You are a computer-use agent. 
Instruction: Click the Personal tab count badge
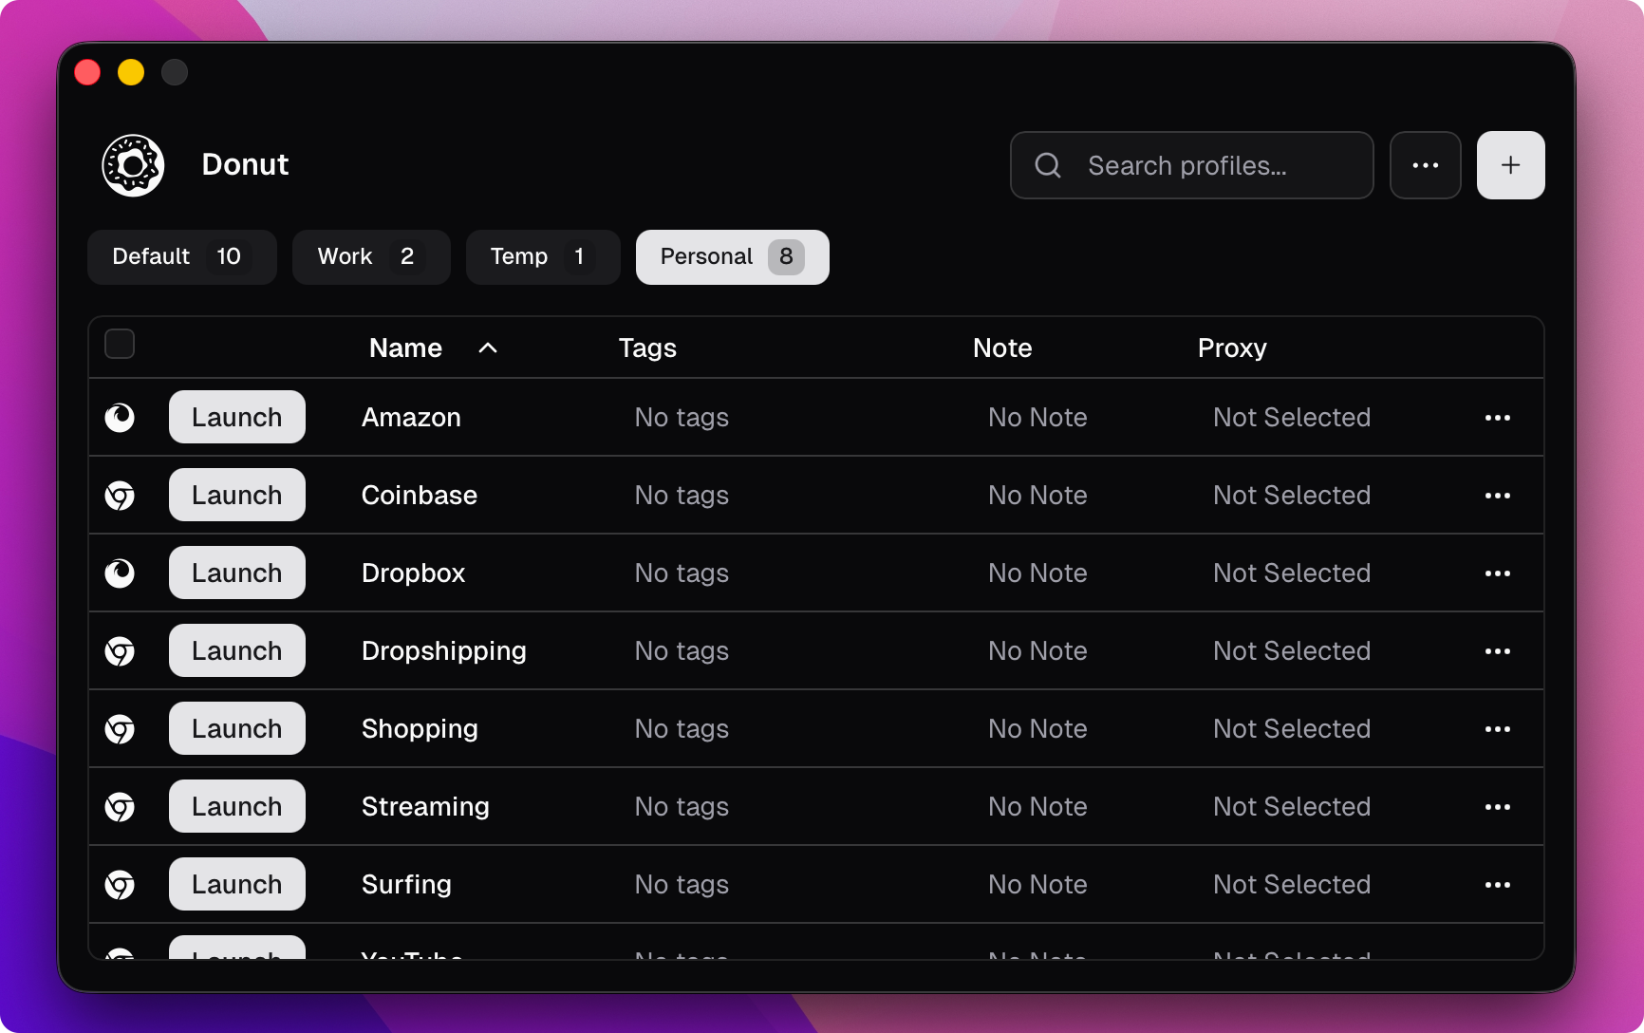[786, 256]
